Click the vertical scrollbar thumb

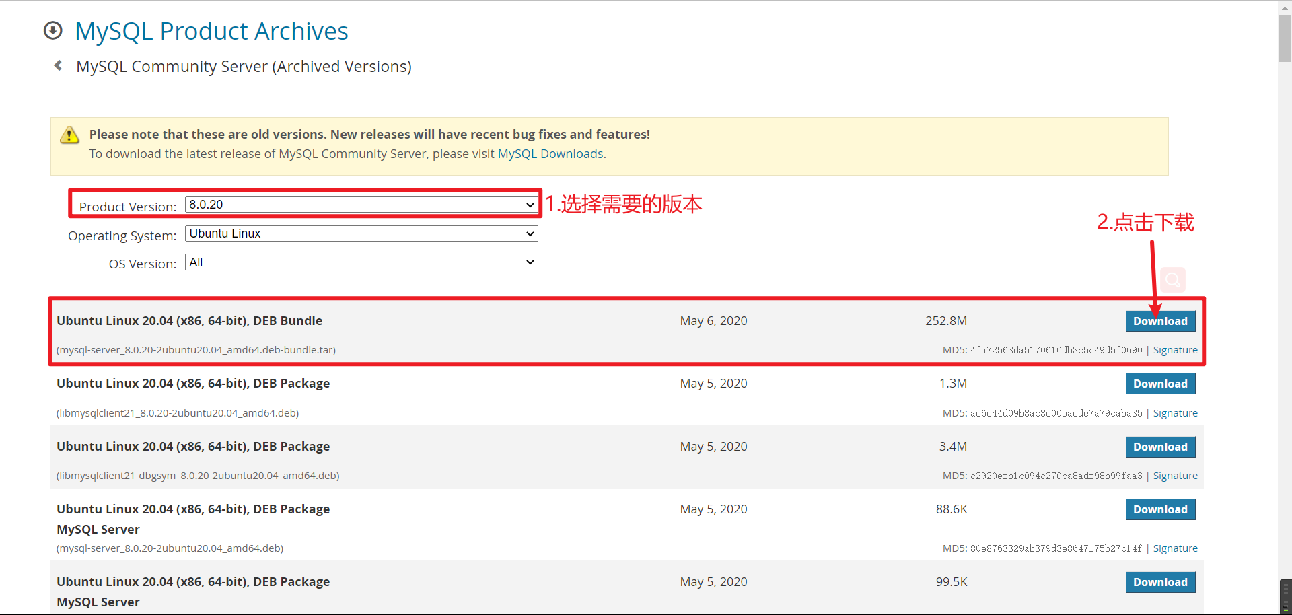1284,37
